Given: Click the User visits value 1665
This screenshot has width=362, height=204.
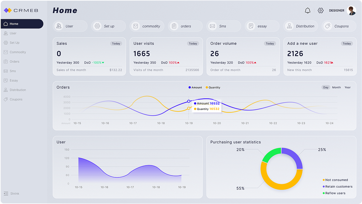Looking at the screenshot, I should (x=142, y=54).
